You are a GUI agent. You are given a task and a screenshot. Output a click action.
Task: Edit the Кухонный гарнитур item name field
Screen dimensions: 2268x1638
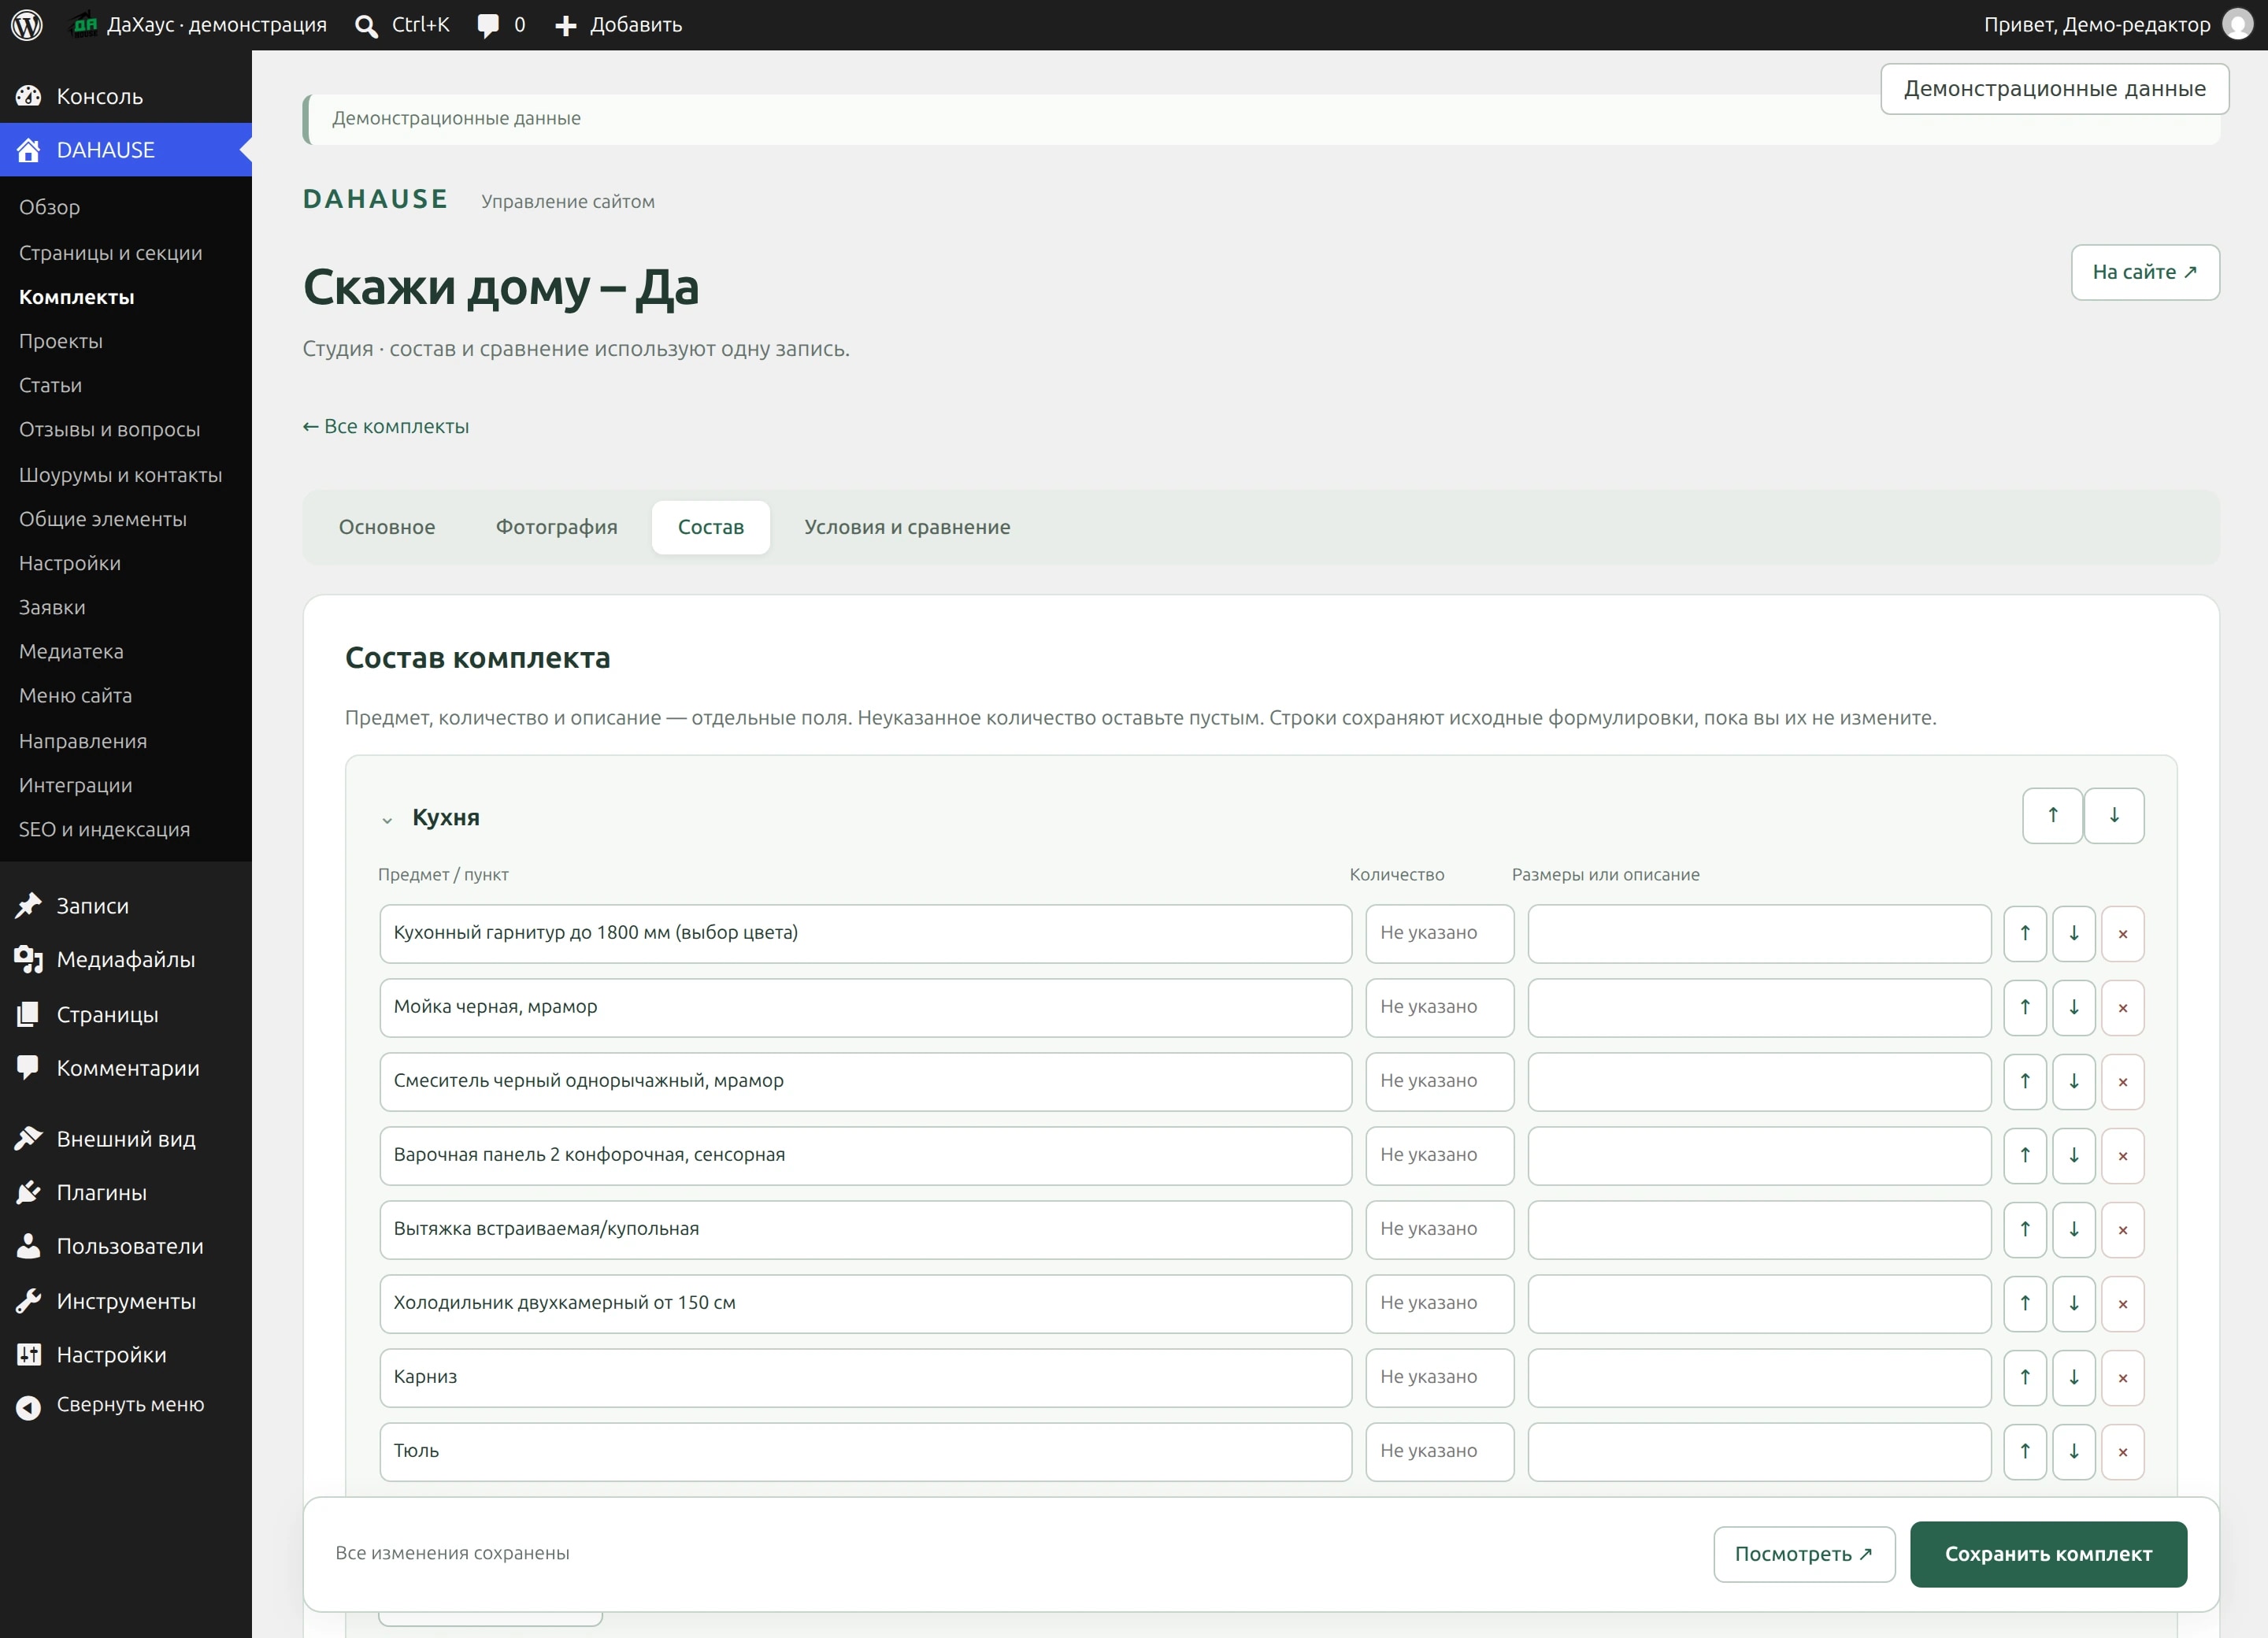pyautogui.click(x=865, y=933)
